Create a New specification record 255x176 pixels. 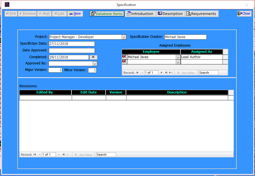coord(75,14)
